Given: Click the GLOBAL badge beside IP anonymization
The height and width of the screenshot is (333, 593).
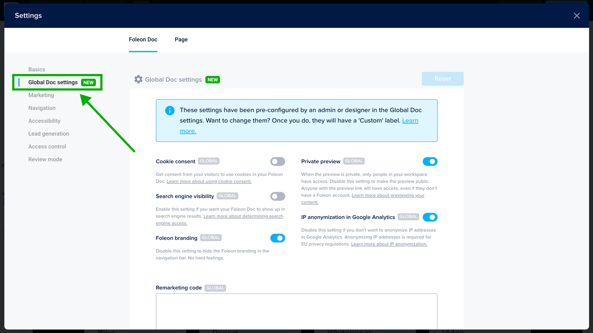Looking at the screenshot, I should click(x=408, y=217).
